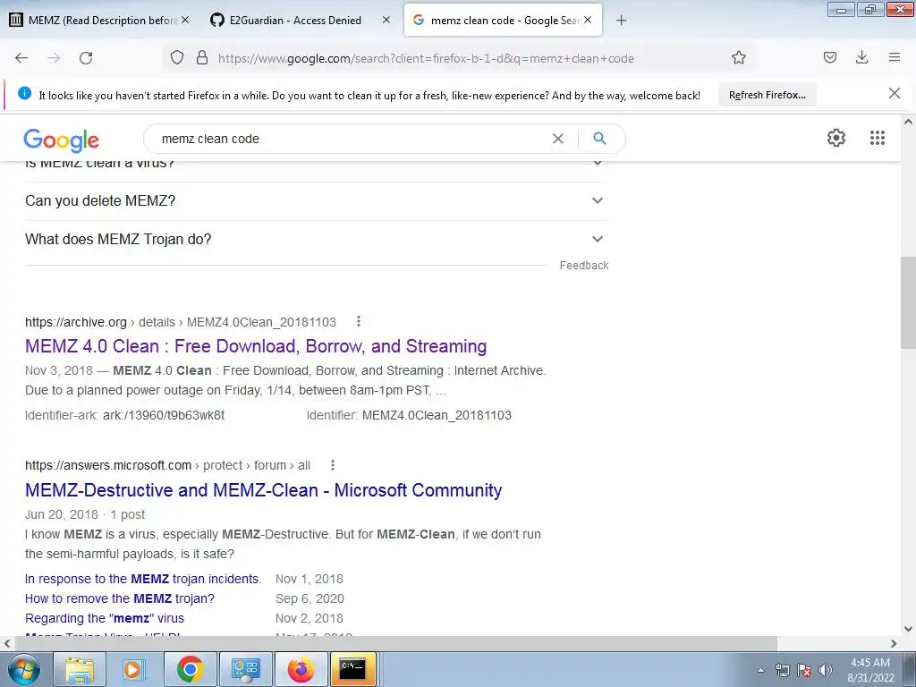Open the Firefox application menu
Screen dimensions: 916x687
click(x=894, y=57)
